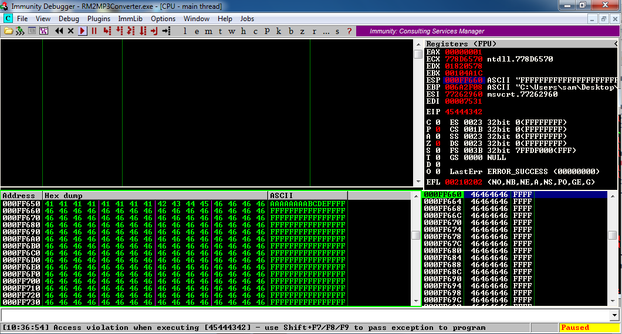Show memory map with m button
Viewport: 622px width, 334px height.
coord(208,31)
